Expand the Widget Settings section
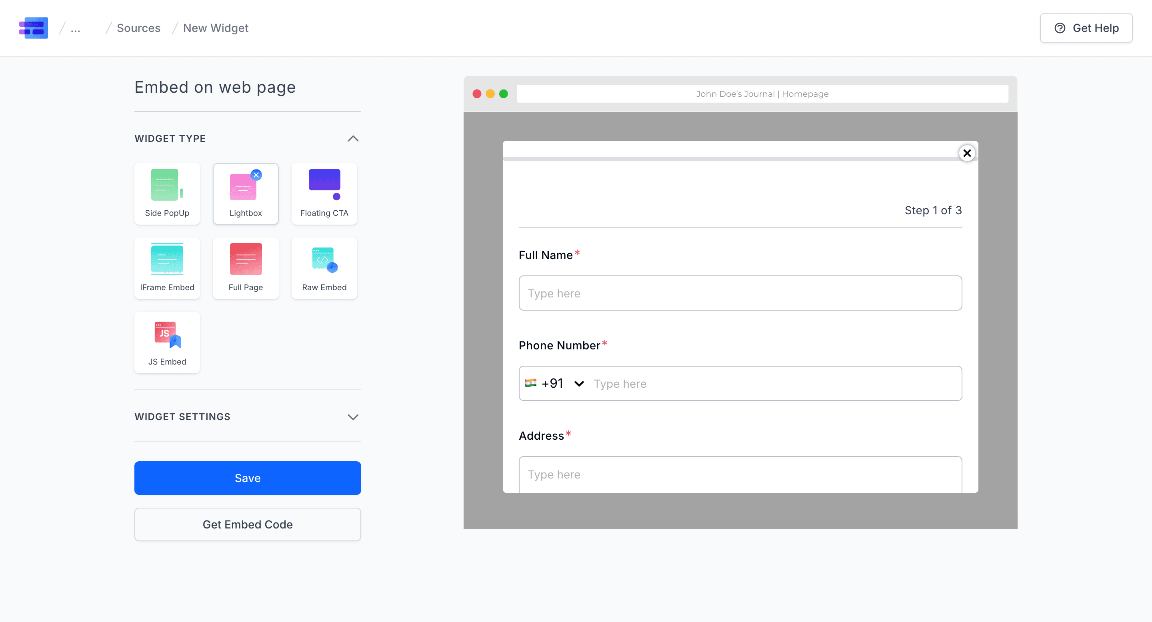The width and height of the screenshot is (1152, 622). 353,417
